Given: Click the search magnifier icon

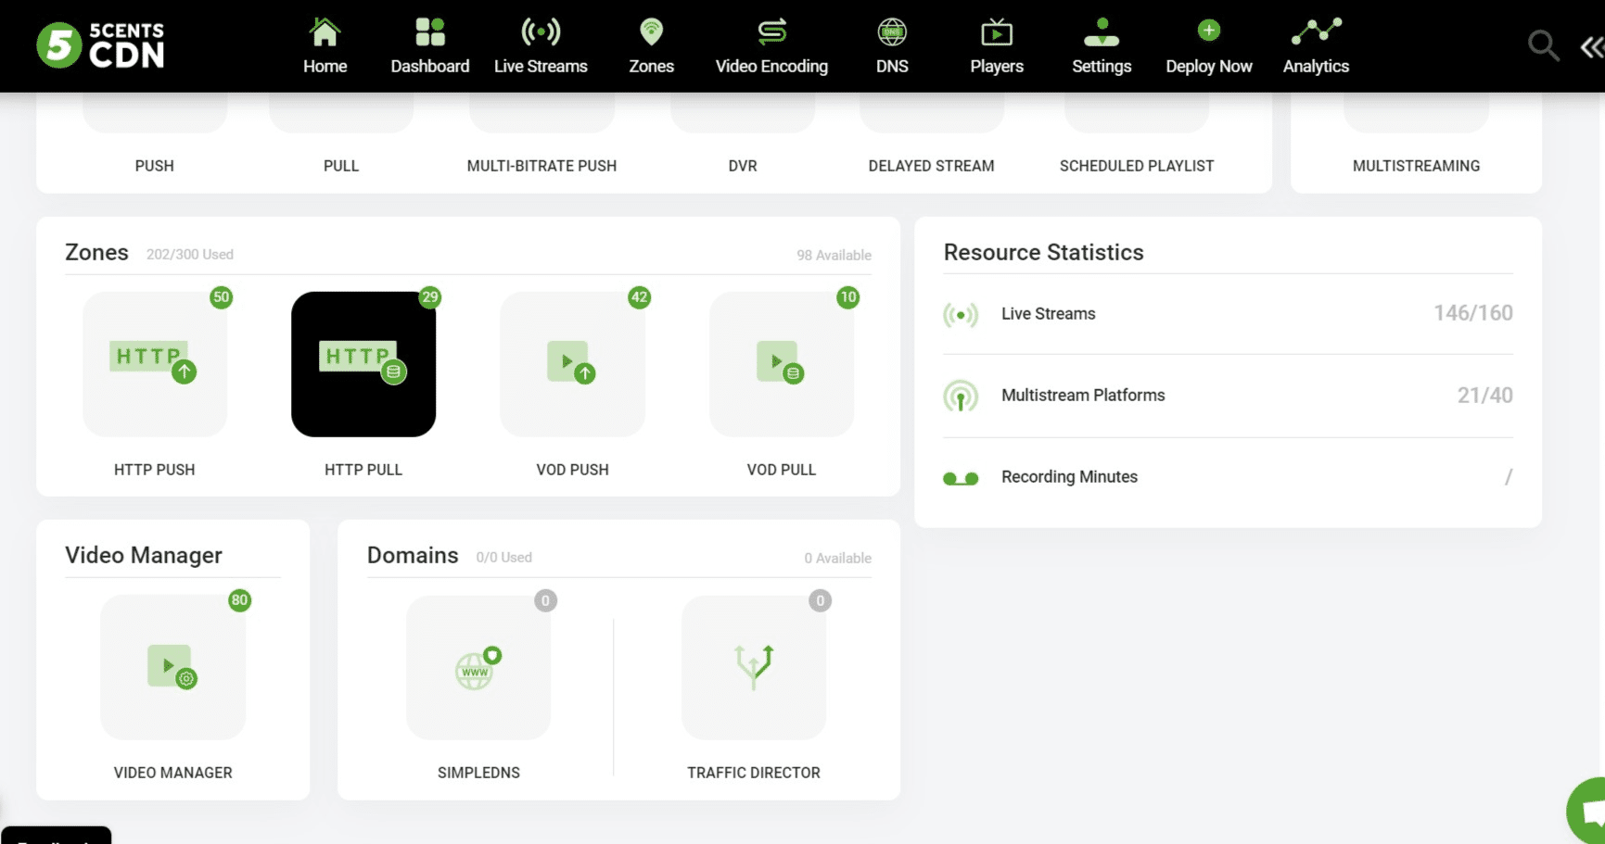Looking at the screenshot, I should click(1543, 44).
